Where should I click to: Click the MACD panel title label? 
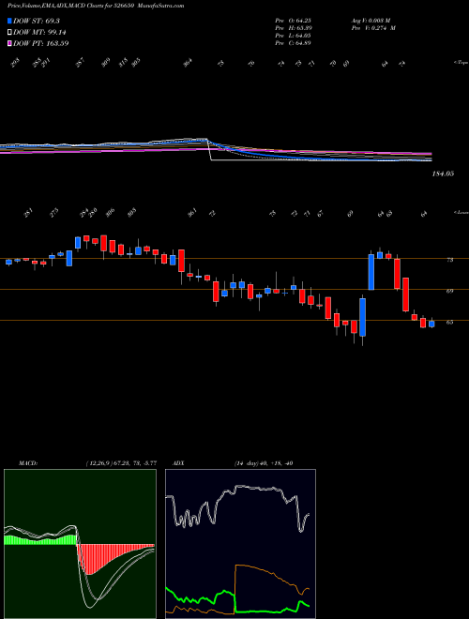pos(27,463)
